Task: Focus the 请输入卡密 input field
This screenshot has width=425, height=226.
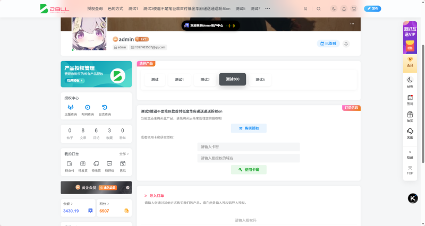Action: (x=249, y=147)
